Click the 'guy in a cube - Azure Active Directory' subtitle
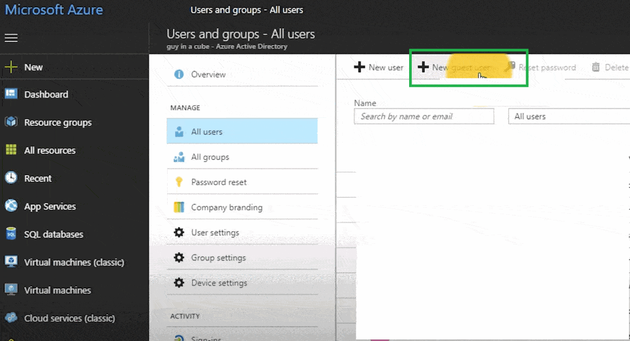630x341 pixels. pyautogui.click(x=227, y=46)
